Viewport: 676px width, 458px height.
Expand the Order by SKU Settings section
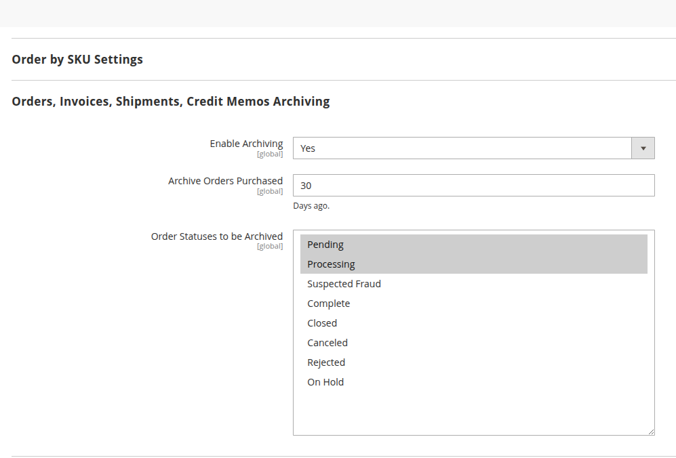pyautogui.click(x=77, y=60)
